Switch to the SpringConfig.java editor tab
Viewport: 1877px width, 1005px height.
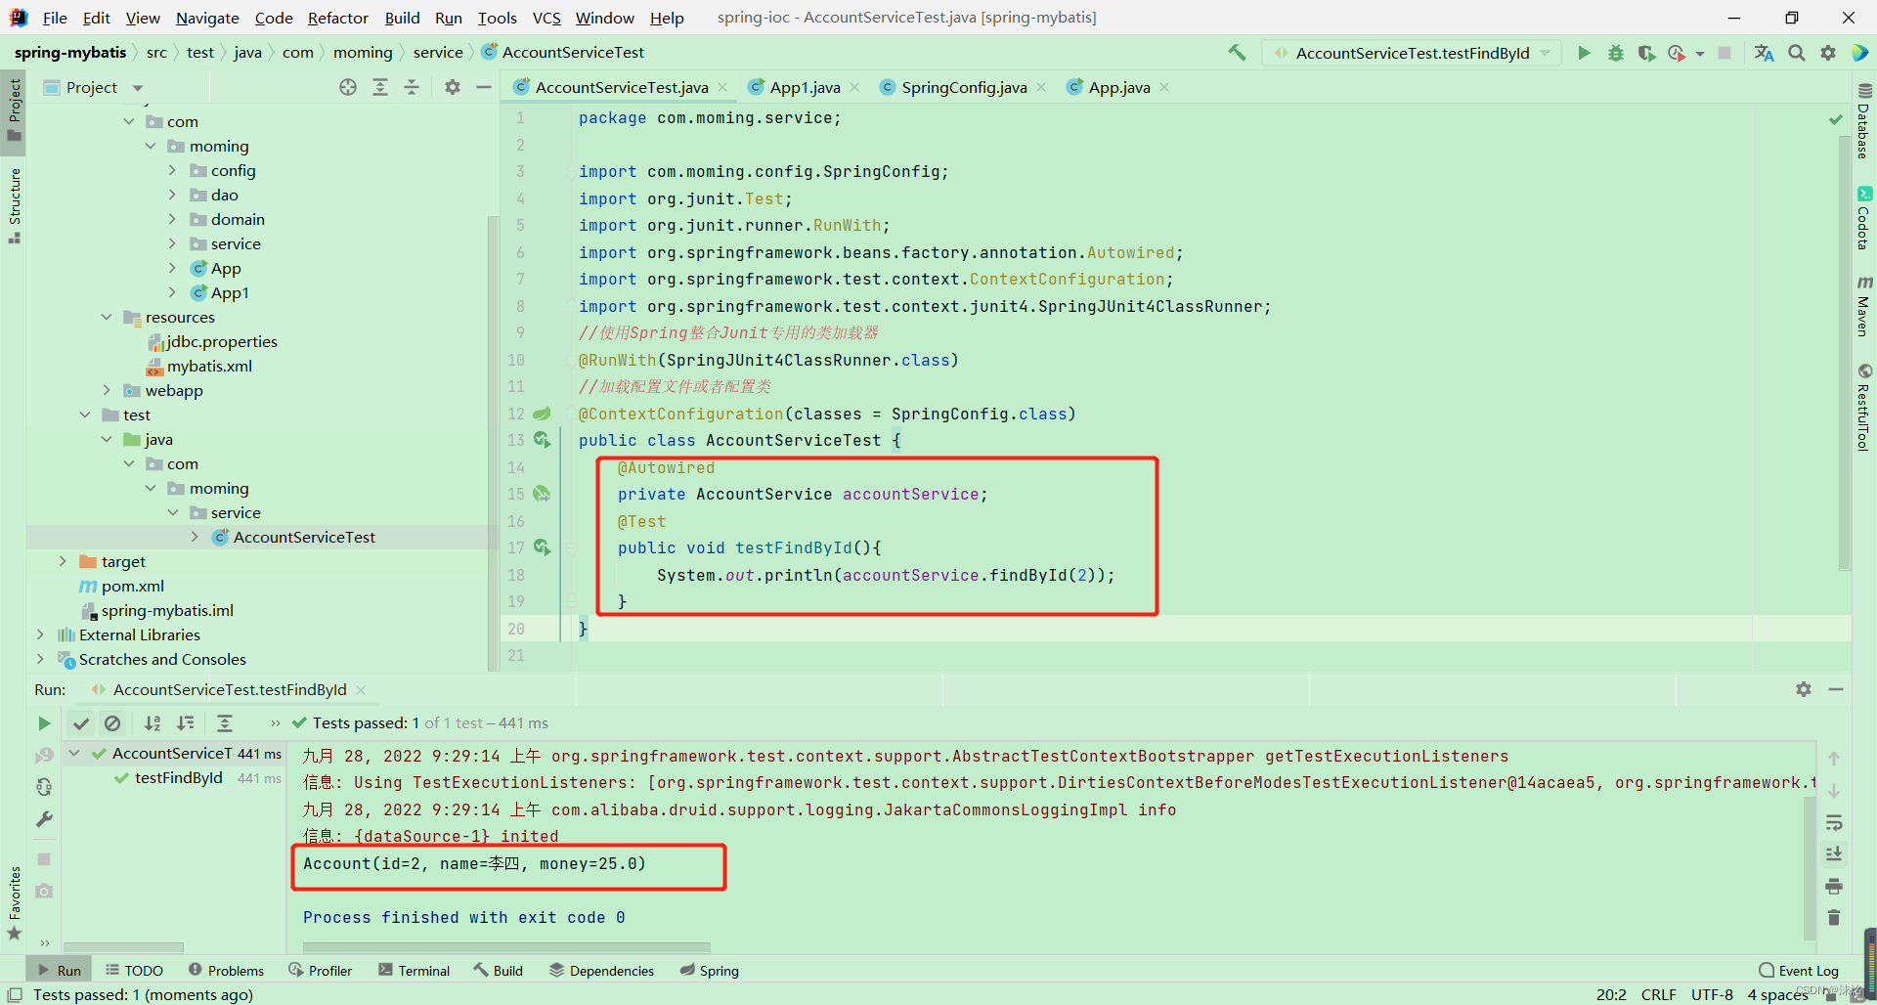(964, 87)
